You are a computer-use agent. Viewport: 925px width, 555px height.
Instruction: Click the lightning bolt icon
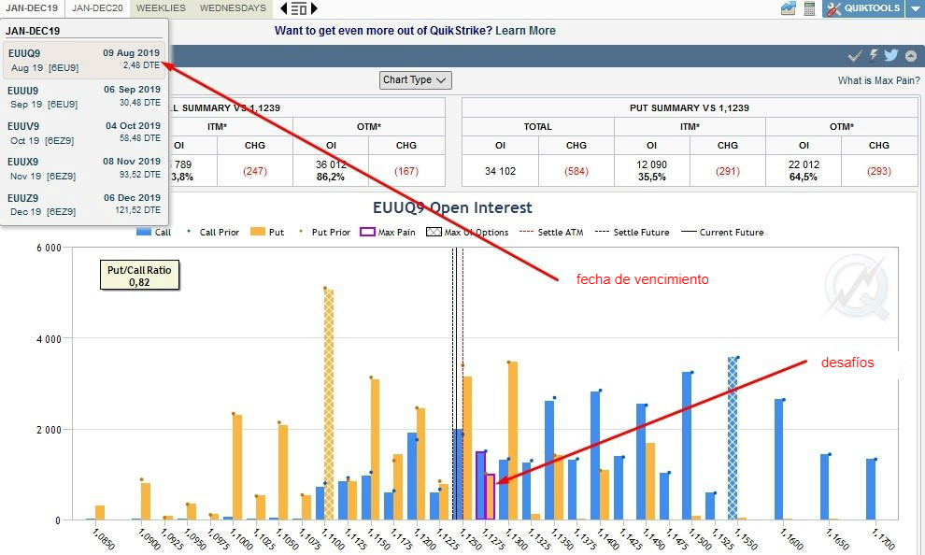(874, 56)
